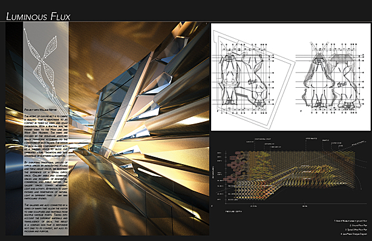The height and width of the screenshot is (241, 372).
Task: Open the ground floor plan drawing with site boundary
Action: click(253, 80)
